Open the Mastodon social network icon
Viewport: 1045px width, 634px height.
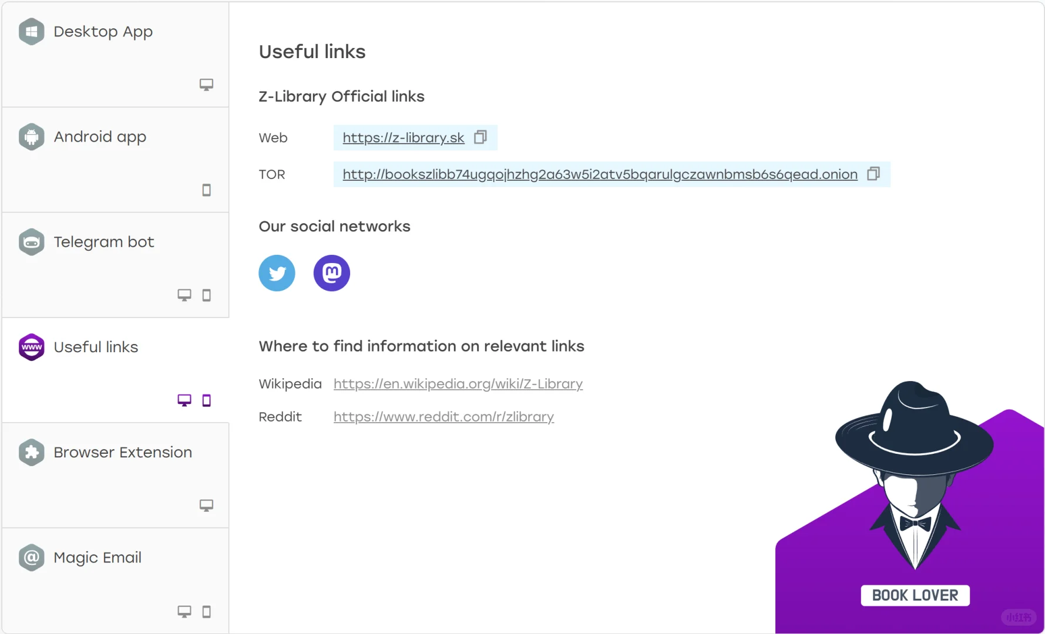point(332,273)
